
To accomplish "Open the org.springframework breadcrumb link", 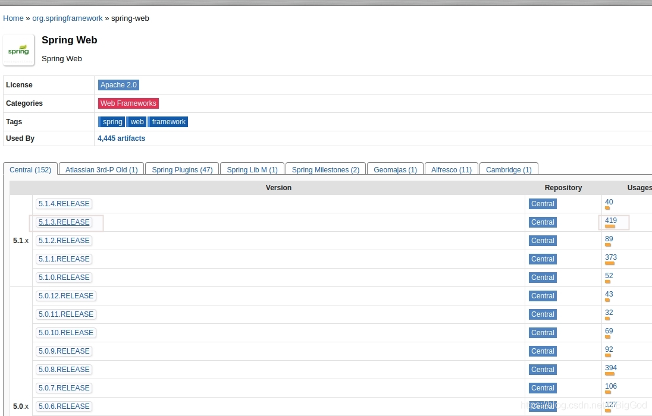I will 67,18.
